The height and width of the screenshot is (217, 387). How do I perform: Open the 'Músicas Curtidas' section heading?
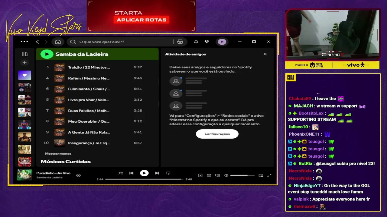66,162
